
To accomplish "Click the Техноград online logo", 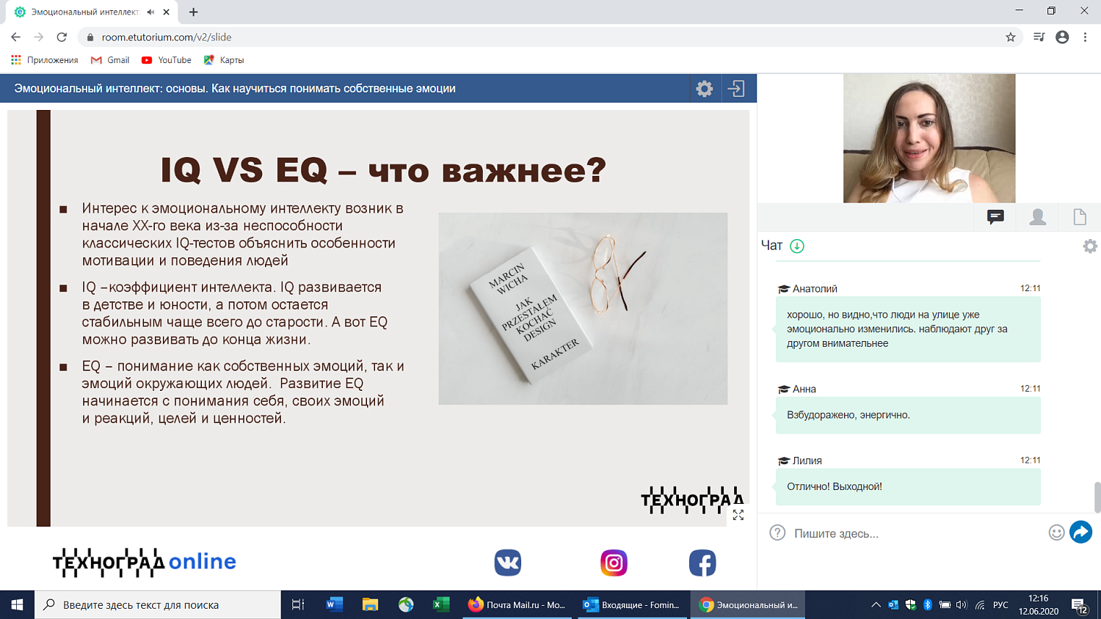I will pyautogui.click(x=145, y=563).
